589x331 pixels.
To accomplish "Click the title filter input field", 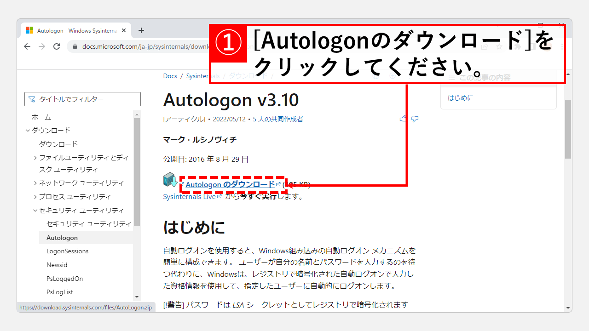I will pyautogui.click(x=82, y=99).
